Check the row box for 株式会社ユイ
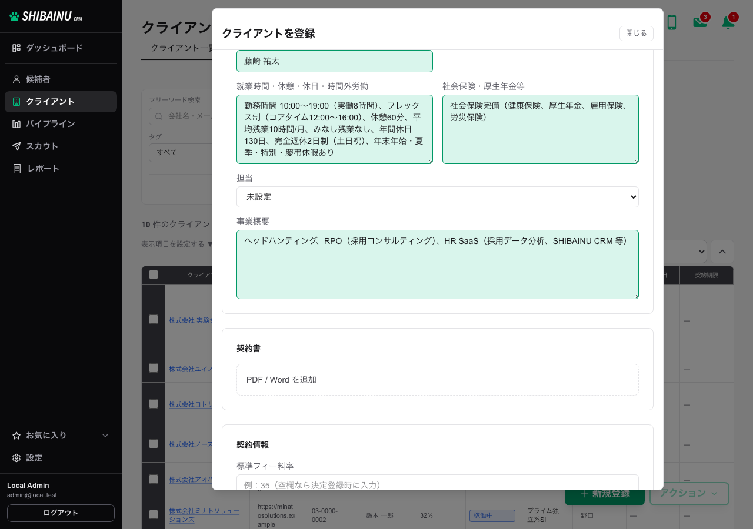 tap(154, 368)
